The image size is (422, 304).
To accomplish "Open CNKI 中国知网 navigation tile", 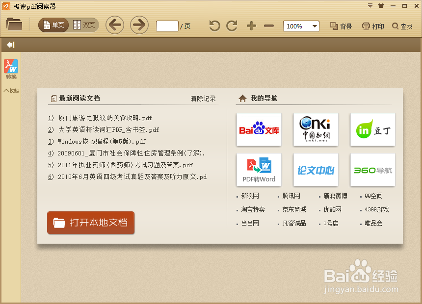I will pyautogui.click(x=316, y=129).
